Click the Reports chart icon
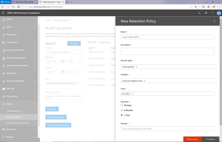This screenshot has height=142, width=222. pyautogui.click(x=4, y=137)
